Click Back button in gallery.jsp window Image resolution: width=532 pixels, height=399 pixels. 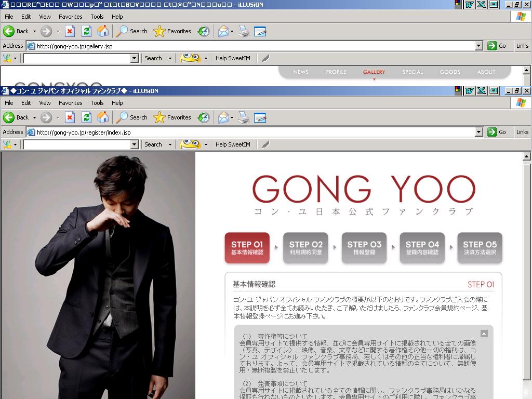tap(16, 31)
